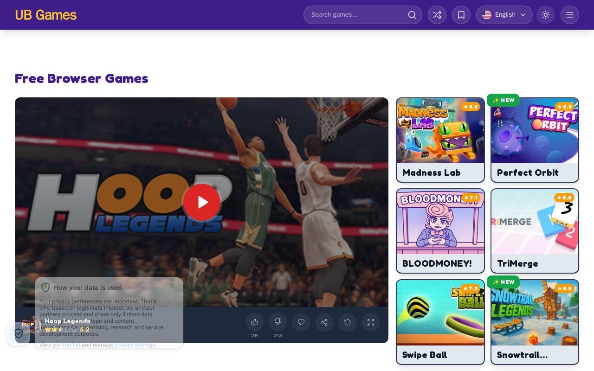This screenshot has width=594, height=371.
Task: Open the Madness Lab game thumbnail
Action: click(440, 131)
